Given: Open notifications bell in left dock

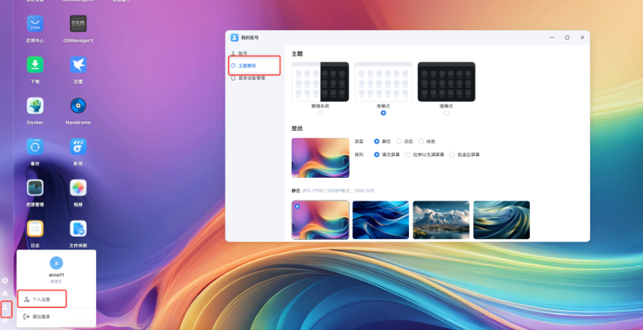Looking at the screenshot, I should coord(5,293).
